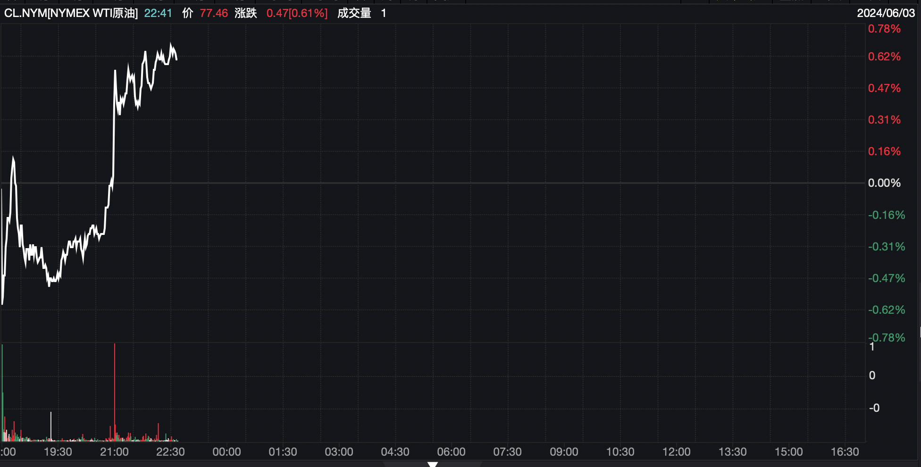This screenshot has height=467, width=921.
Task: Click the -0.62% axis label
Action: [886, 310]
